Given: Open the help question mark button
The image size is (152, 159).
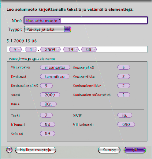Looking at the screenshot, I should (x=9, y=150).
